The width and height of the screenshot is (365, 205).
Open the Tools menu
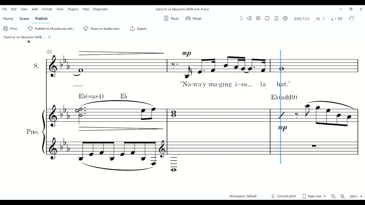click(x=60, y=9)
